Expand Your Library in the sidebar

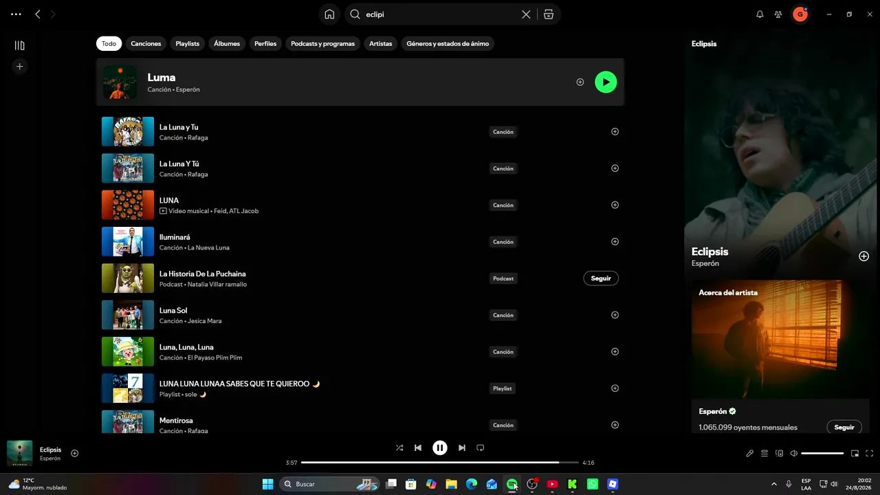pos(19,45)
